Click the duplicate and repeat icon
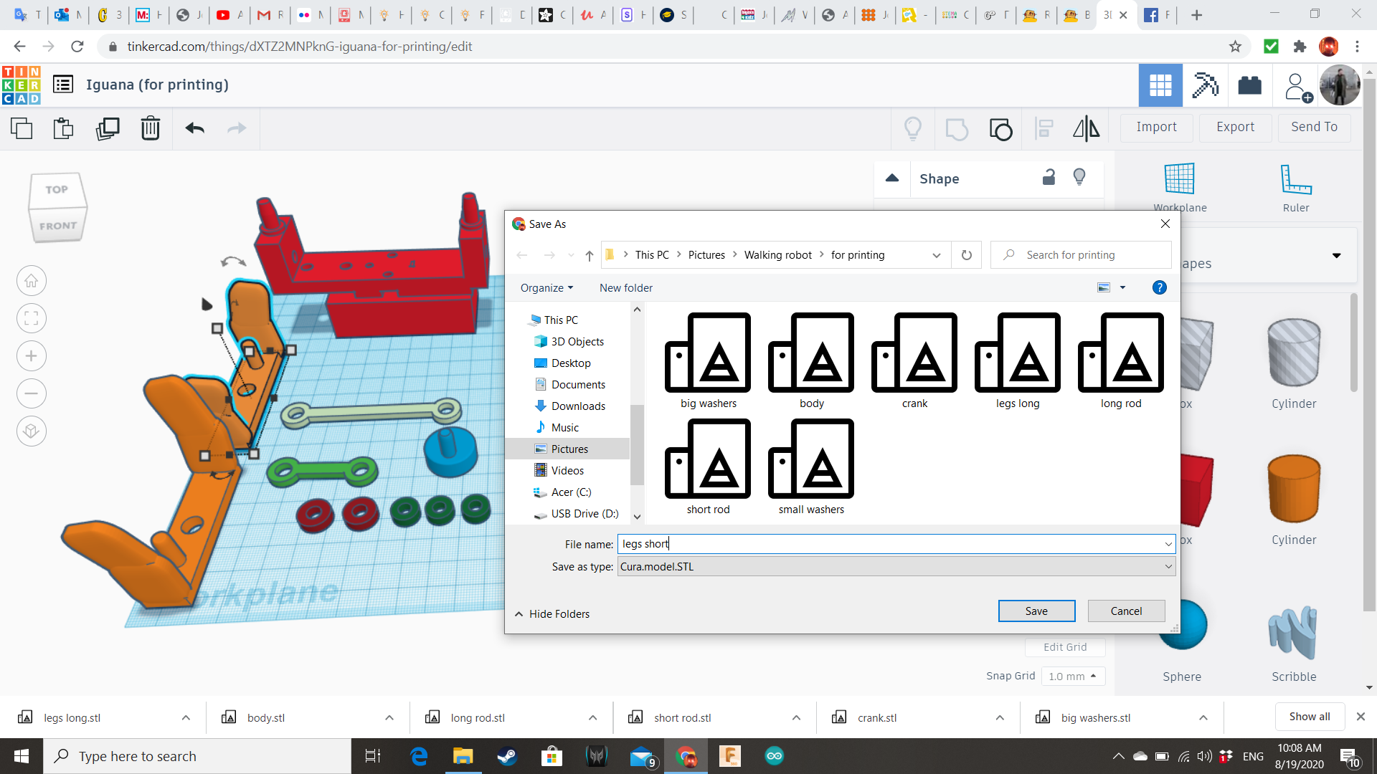Screen dimensions: 1377x774 click(x=108, y=128)
